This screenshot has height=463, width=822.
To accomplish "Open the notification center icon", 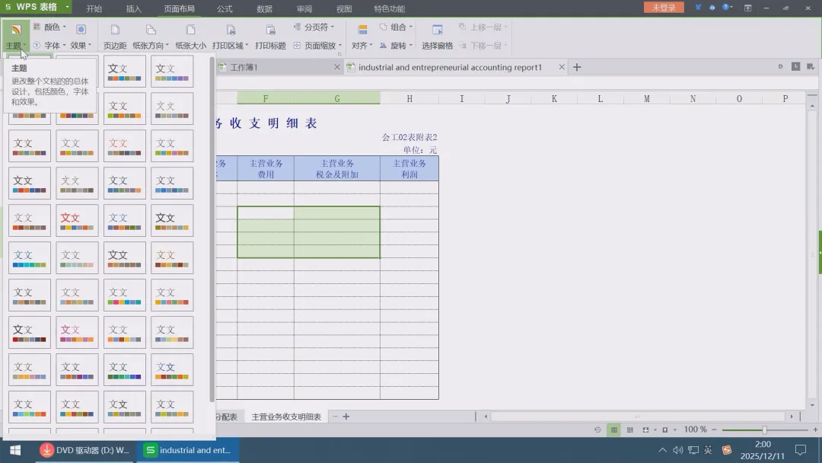I will (x=801, y=450).
